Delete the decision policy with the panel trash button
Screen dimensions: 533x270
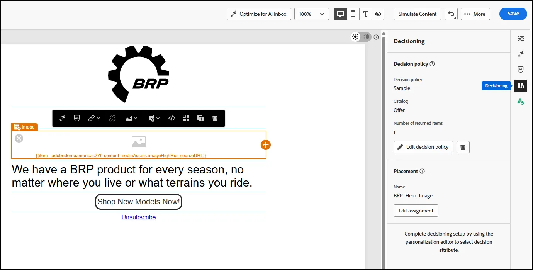pyautogui.click(x=463, y=147)
